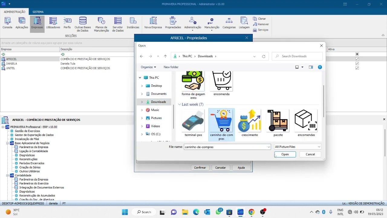Select Music in navigation pane

[155, 110]
